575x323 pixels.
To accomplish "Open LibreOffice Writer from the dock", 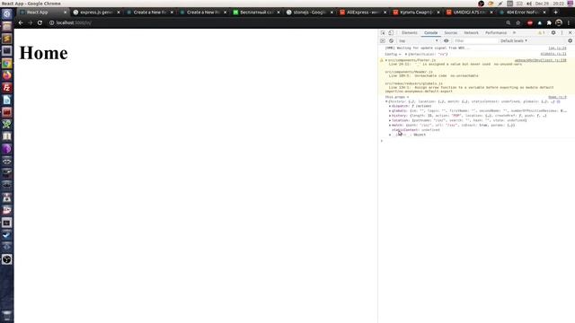I will coord(6,100).
